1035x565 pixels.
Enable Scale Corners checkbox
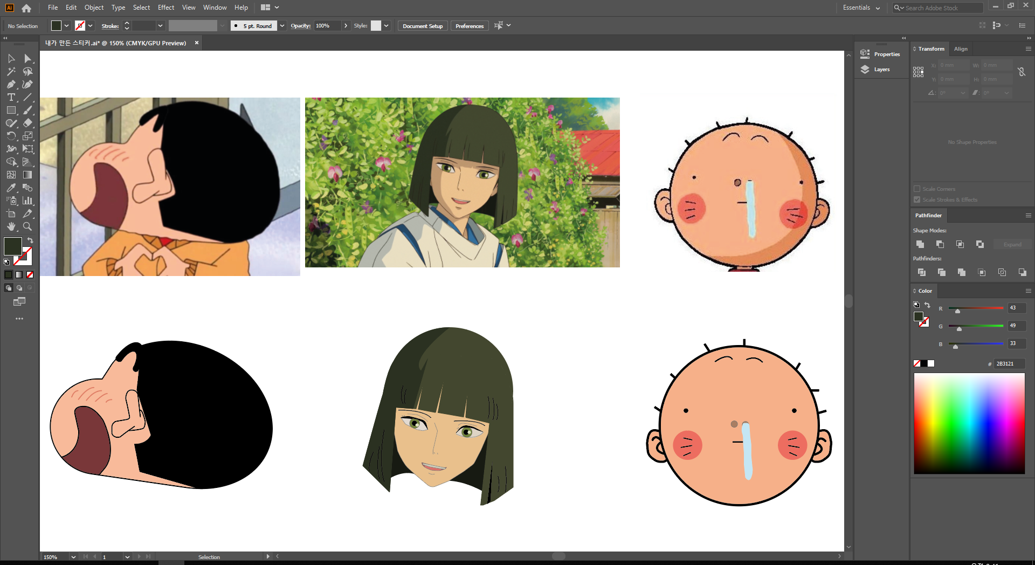point(917,189)
